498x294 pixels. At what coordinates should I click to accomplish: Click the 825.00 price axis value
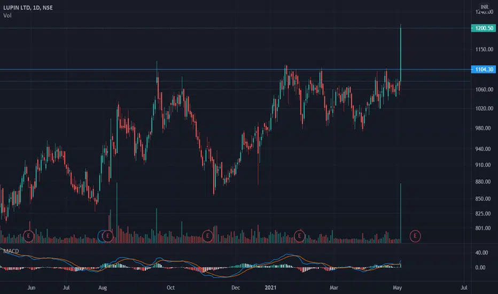coord(484,214)
